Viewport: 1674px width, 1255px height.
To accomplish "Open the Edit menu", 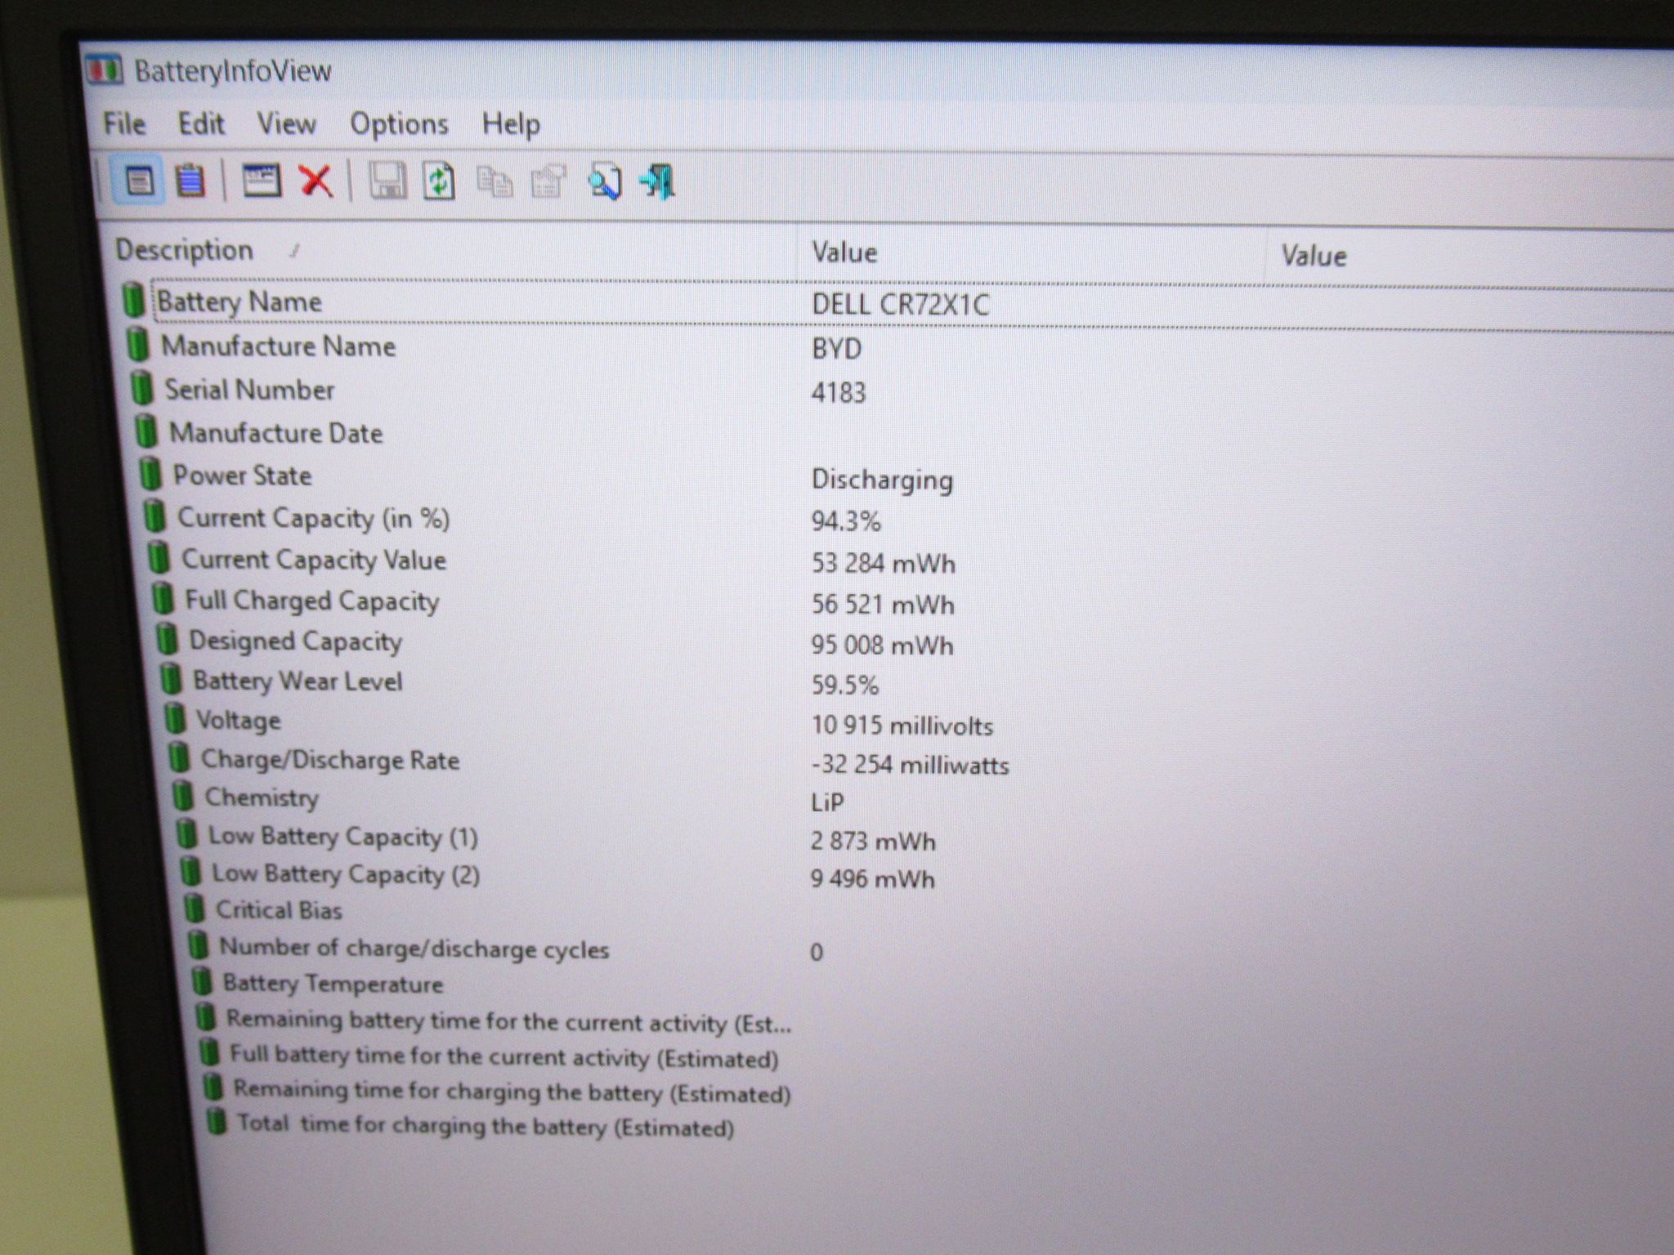I will click(201, 123).
